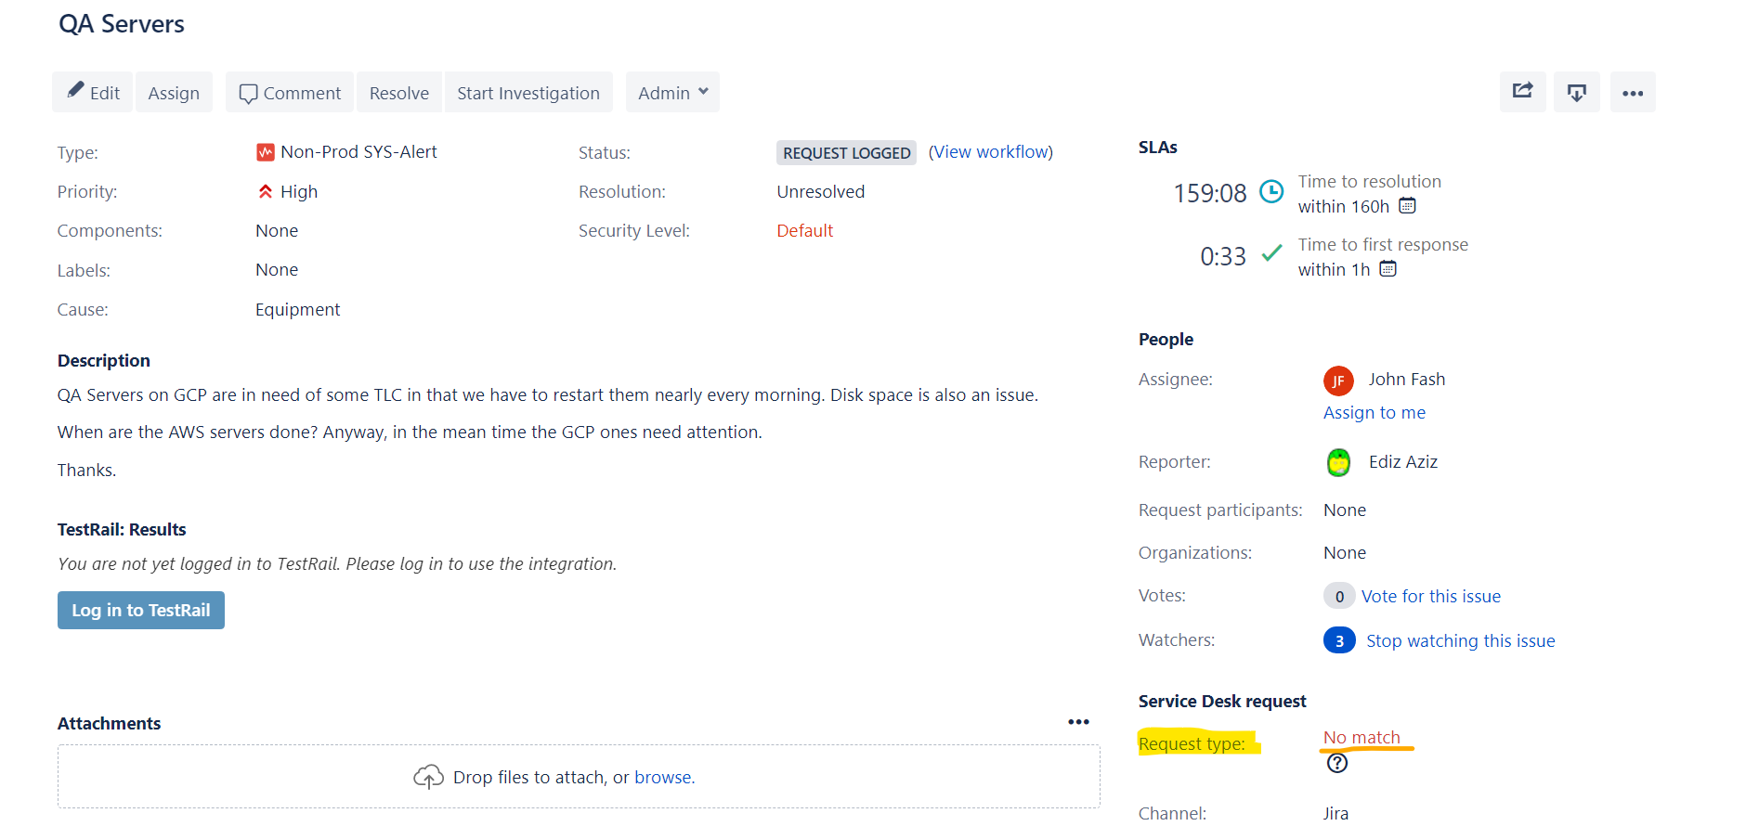Click the Non-Prod SYS-Alert issue type icon
Image resolution: width=1759 pixels, height=839 pixels.
266,151
